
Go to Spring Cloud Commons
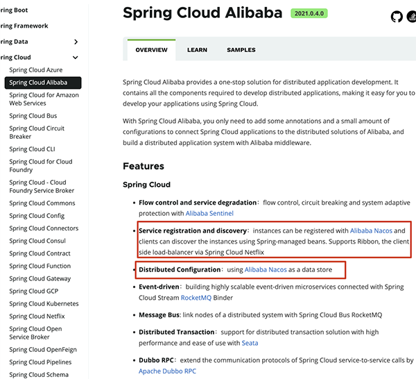tap(42, 203)
